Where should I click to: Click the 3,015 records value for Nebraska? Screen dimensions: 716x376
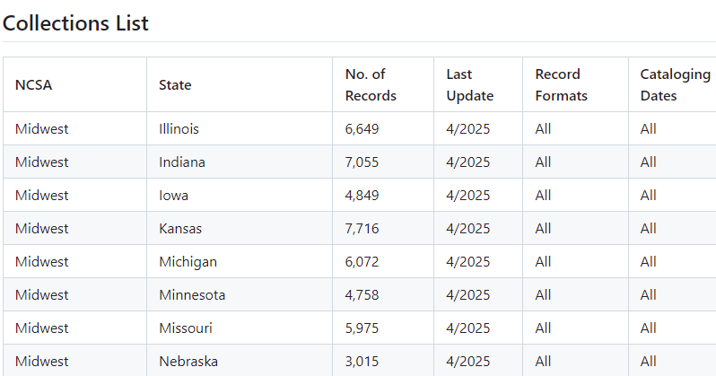pos(362,362)
